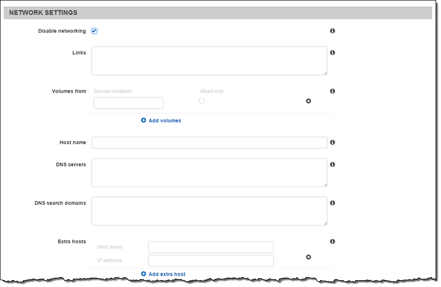Remove the Extra hosts entry row
Image resolution: width=441 pixels, height=287 pixels.
309,257
